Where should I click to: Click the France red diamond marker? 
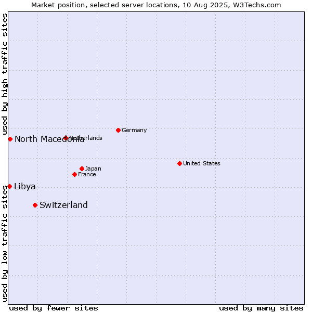coord(74,175)
